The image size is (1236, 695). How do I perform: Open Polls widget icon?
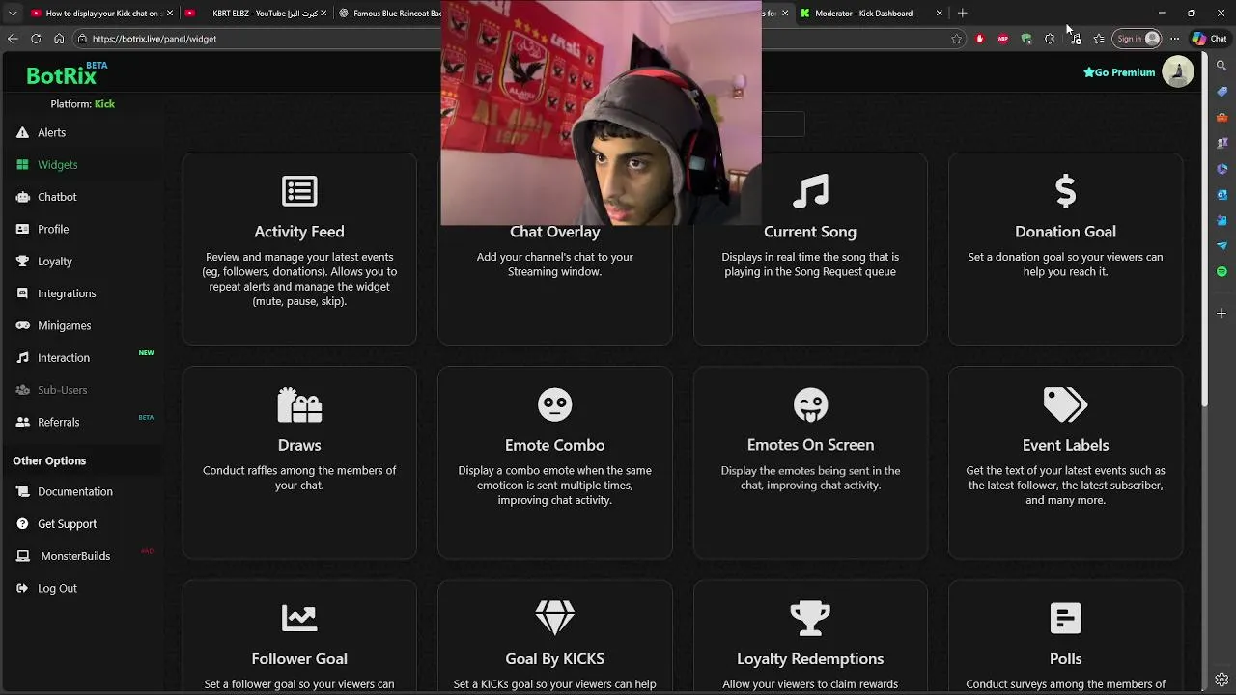pos(1065,618)
